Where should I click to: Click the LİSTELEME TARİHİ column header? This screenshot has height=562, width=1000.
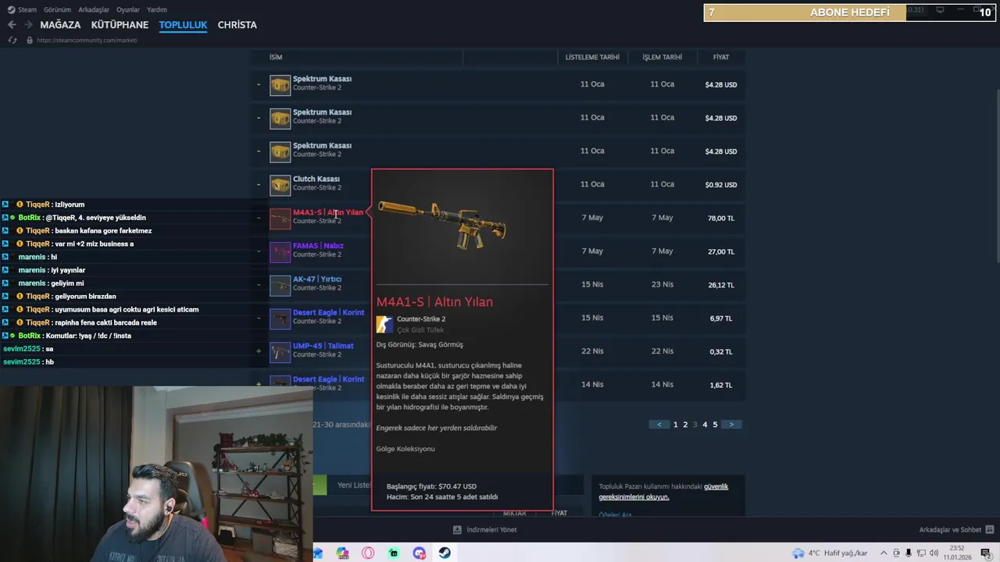coord(592,57)
